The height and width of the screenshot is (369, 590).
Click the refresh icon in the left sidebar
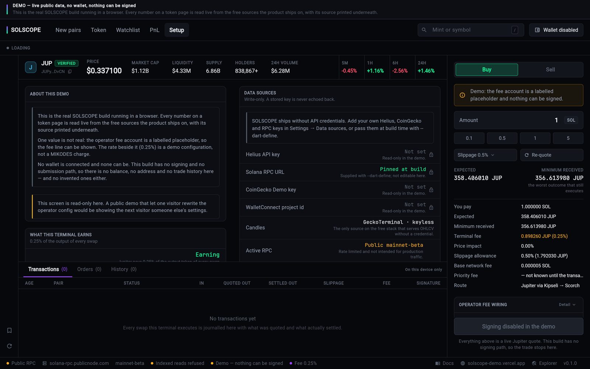[10, 346]
